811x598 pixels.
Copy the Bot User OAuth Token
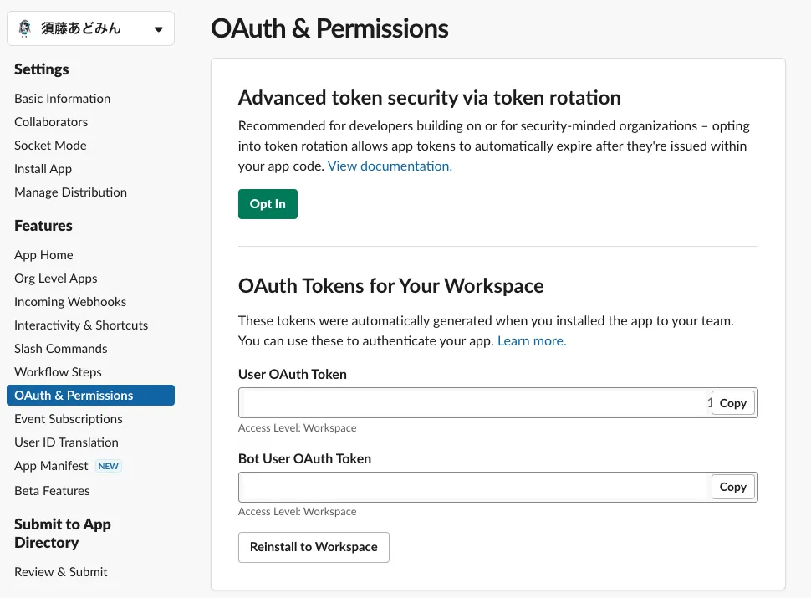732,487
